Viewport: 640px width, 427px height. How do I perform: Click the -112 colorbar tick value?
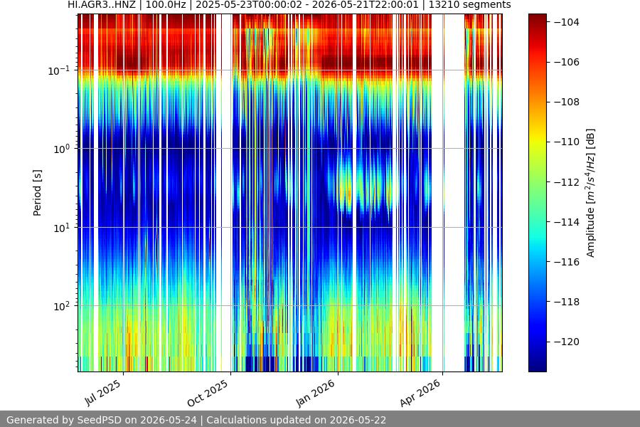point(567,182)
